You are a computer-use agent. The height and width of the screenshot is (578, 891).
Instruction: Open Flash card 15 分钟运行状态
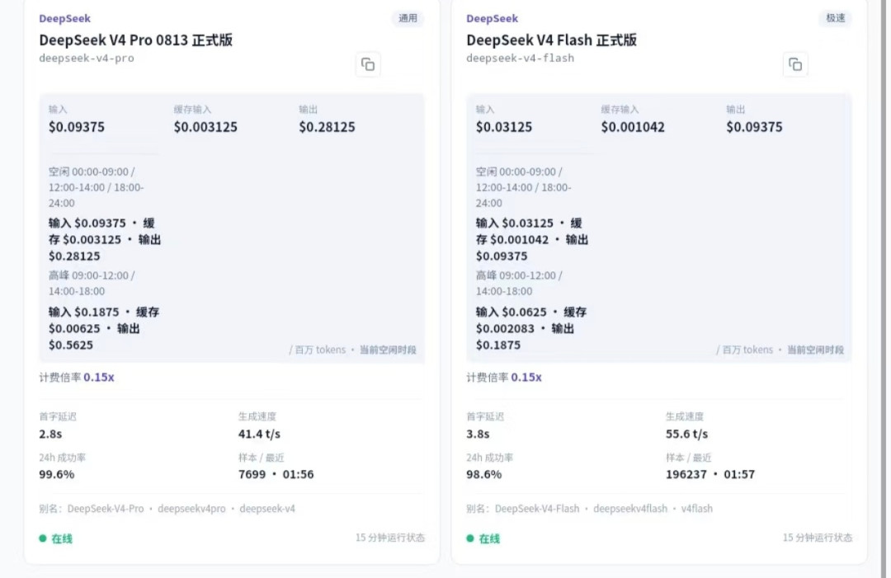(817, 538)
